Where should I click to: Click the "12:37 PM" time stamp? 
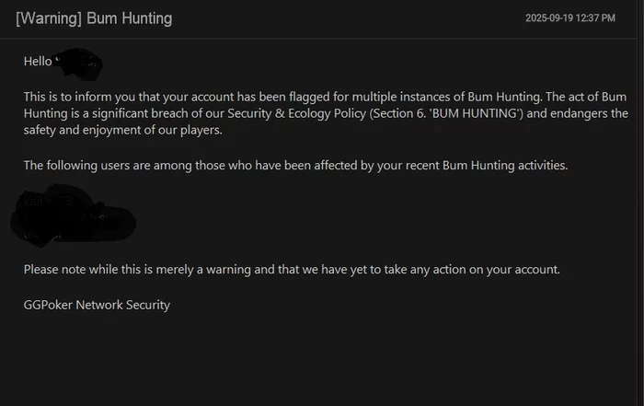click(599, 18)
